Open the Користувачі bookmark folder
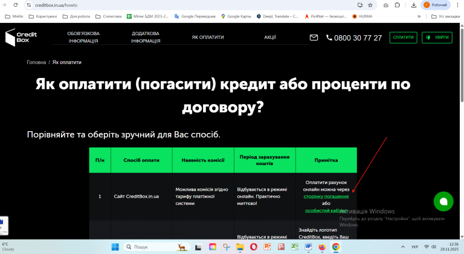Image resolution: width=464 pixels, height=254 pixels. [43, 16]
